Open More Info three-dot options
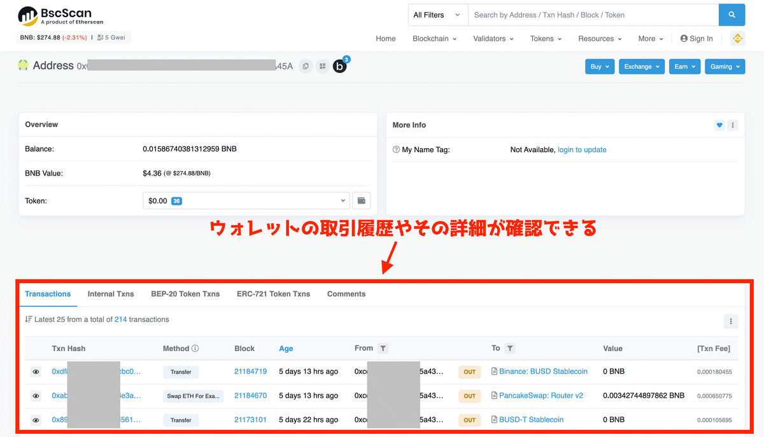 [733, 125]
